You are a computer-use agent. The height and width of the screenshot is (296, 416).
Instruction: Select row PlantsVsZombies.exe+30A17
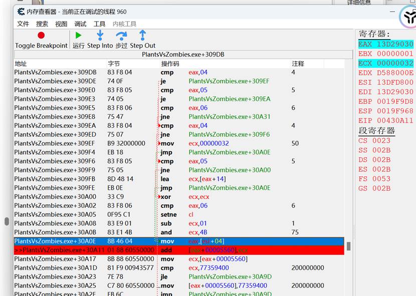pyautogui.click(x=179, y=259)
